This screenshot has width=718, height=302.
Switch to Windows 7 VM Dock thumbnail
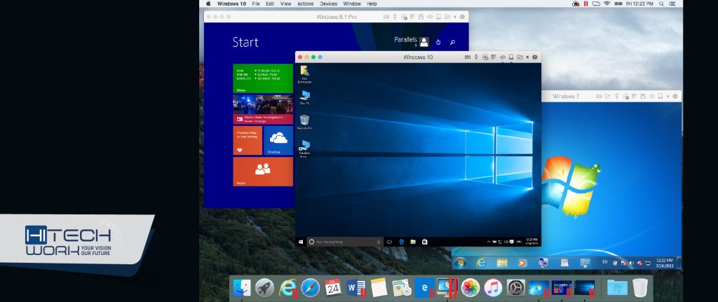pos(538,287)
